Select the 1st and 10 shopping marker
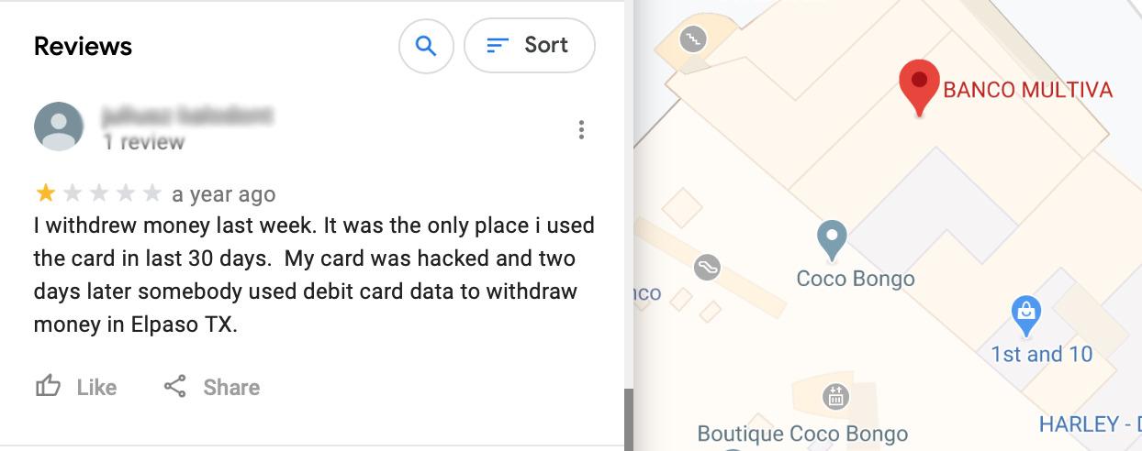 point(1025,316)
